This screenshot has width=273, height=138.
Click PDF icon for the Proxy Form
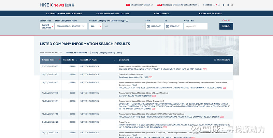[x=165, y=127]
